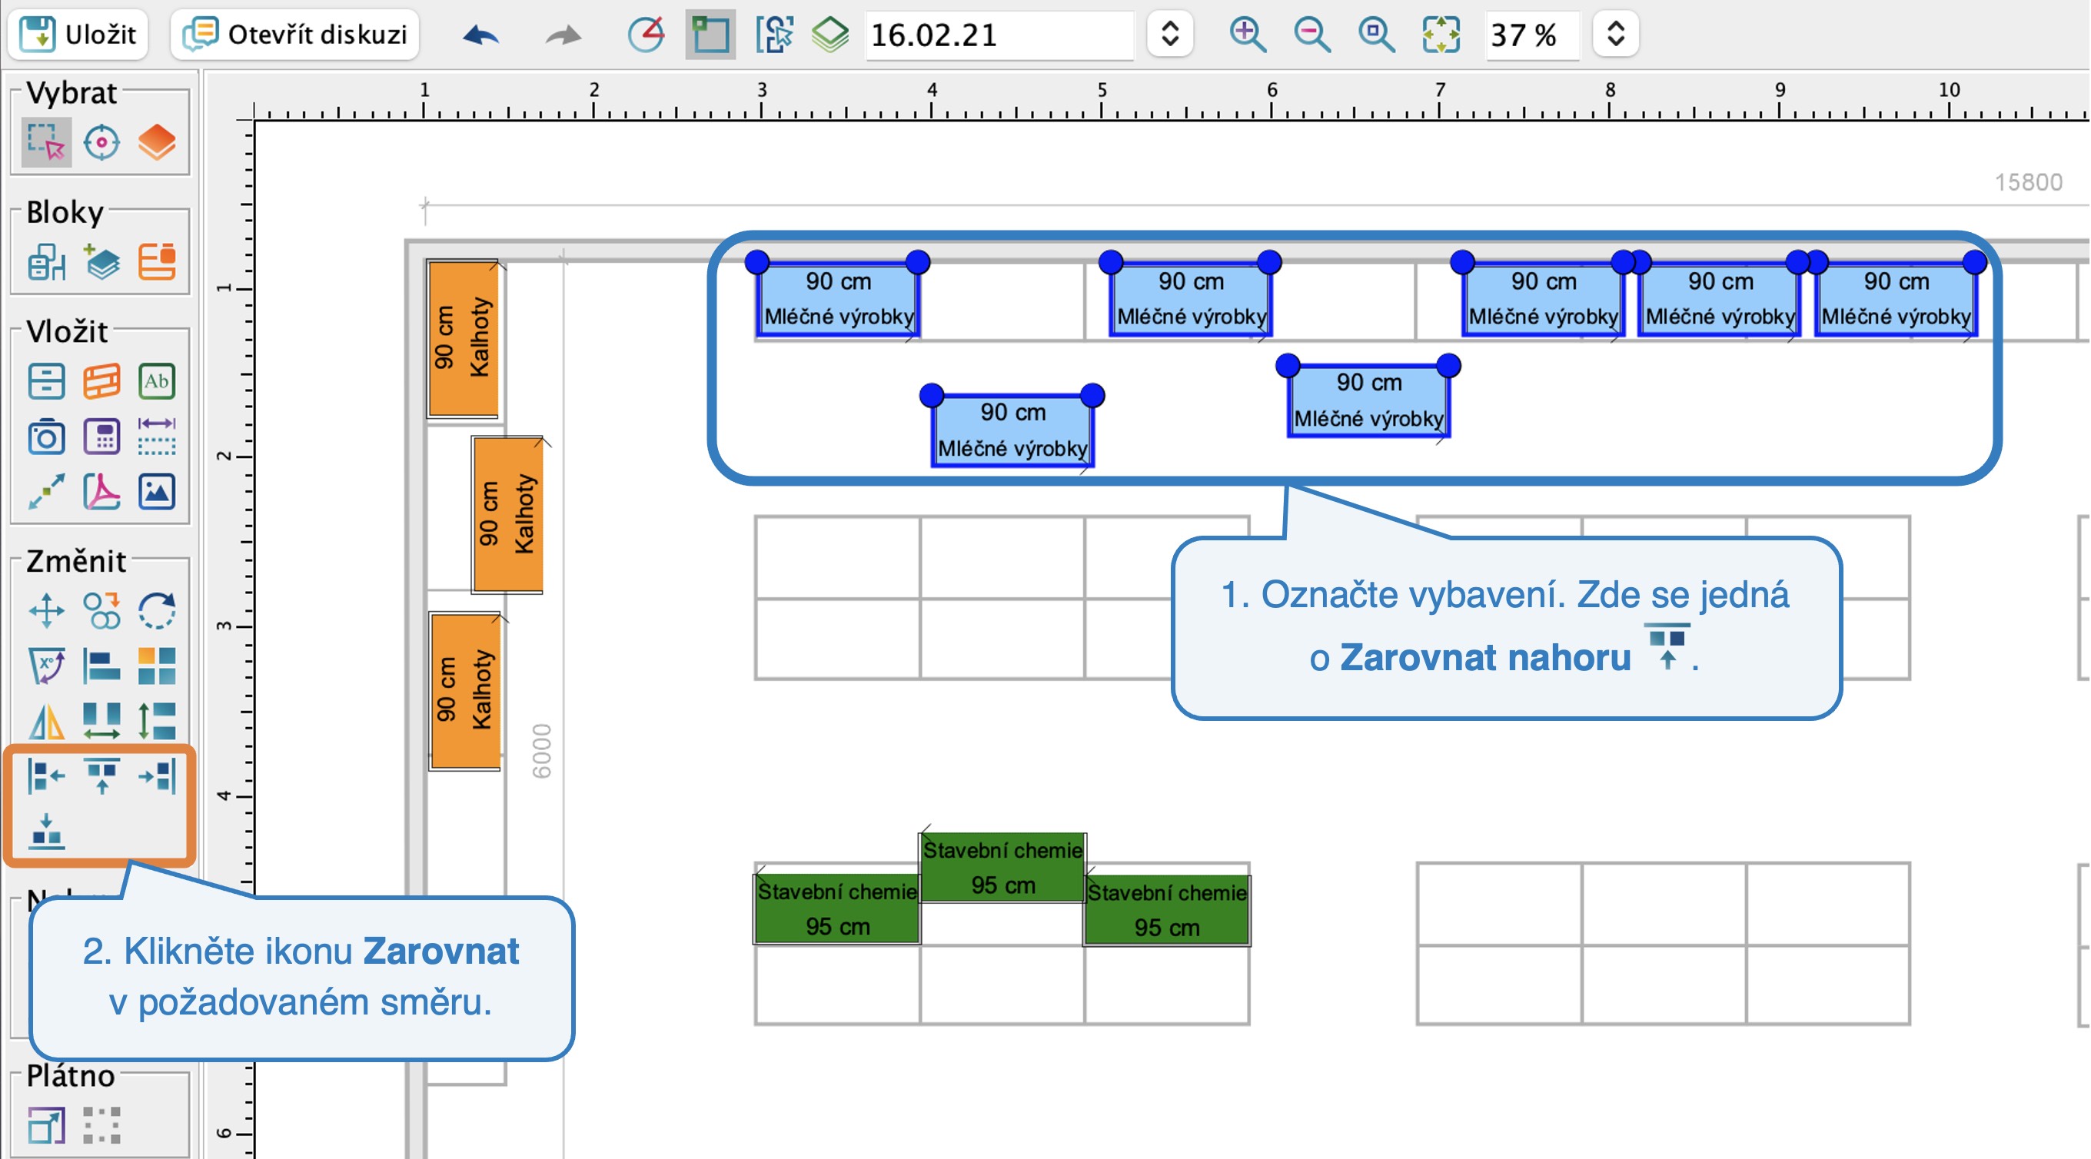Click the variable edit icon in Změnit

point(46,666)
